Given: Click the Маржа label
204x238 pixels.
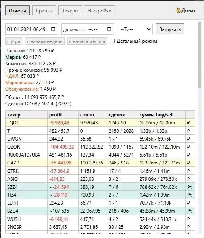Looking at the screenshot, I should [13, 57].
